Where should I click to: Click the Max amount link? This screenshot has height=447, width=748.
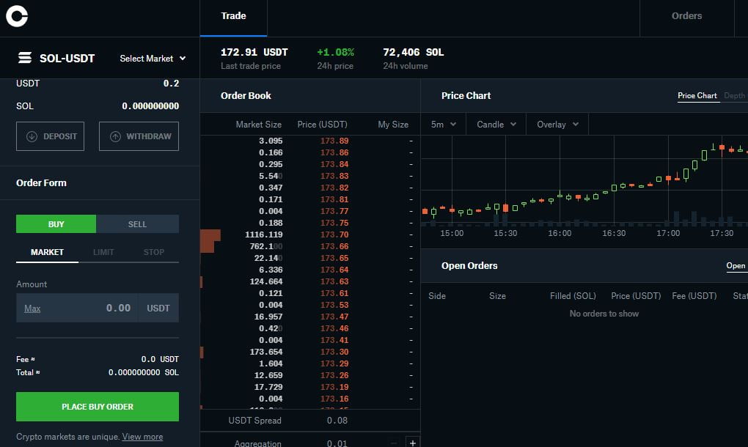[x=32, y=309]
